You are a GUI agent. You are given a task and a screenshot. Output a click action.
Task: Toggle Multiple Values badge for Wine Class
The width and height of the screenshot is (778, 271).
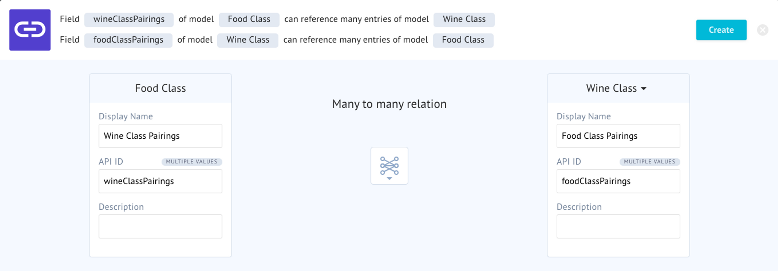pyautogui.click(x=650, y=162)
